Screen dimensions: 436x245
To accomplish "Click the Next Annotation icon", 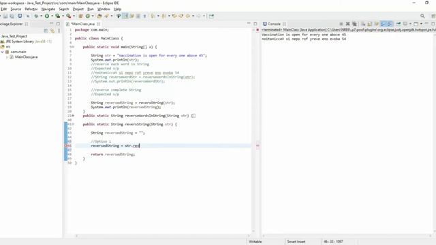I will (x=153, y=16).
